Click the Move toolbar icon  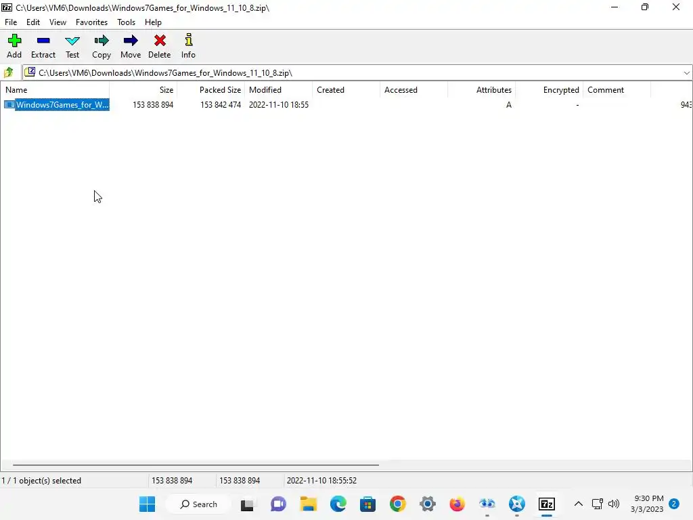(131, 46)
